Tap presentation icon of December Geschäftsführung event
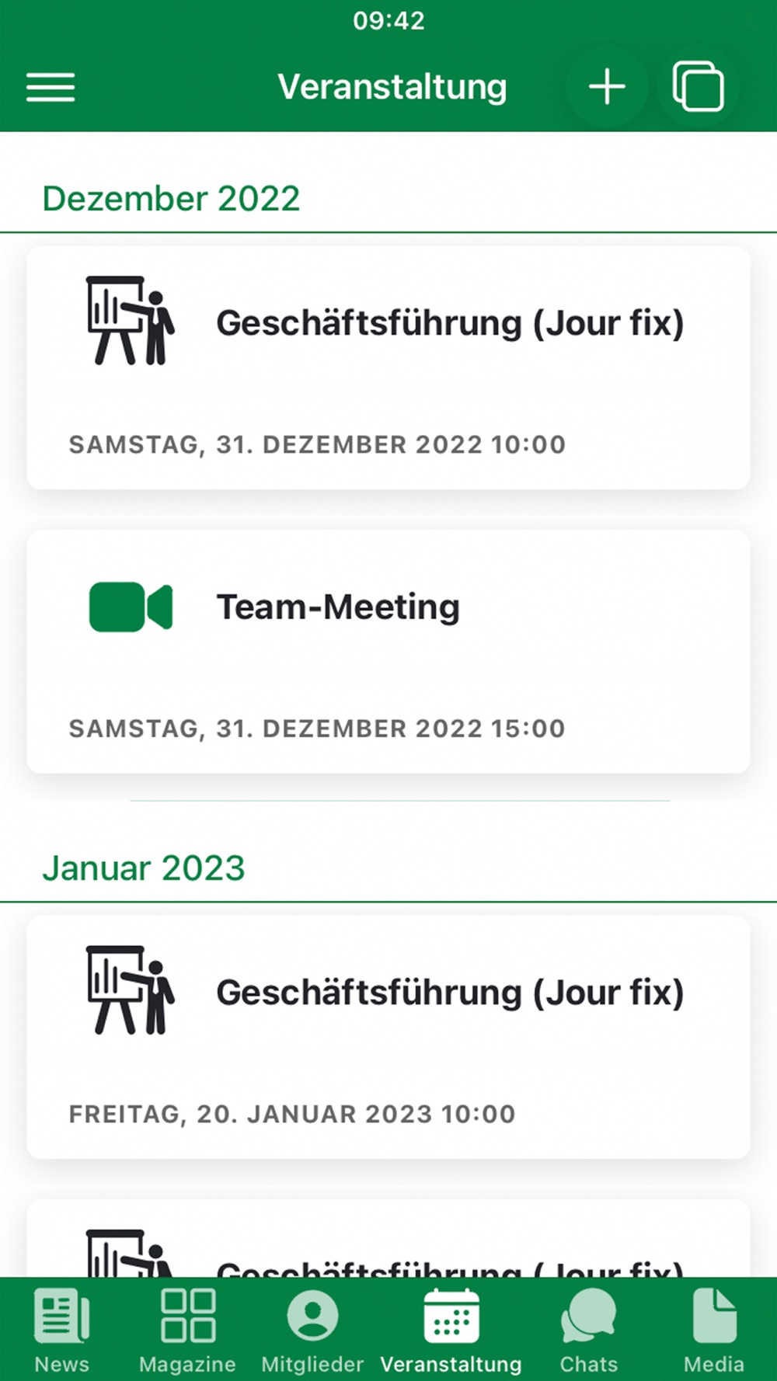 (x=130, y=320)
